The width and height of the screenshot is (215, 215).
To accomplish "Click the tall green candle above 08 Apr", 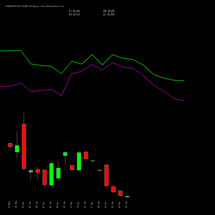I will (52, 174).
